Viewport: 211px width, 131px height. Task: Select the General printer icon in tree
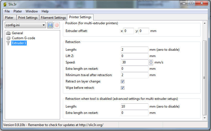(x=8, y=33)
